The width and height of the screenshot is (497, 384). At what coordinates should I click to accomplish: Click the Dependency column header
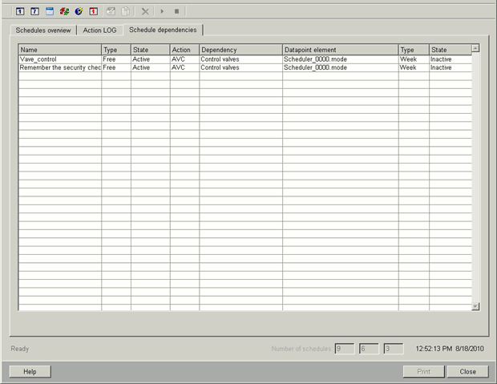point(240,50)
